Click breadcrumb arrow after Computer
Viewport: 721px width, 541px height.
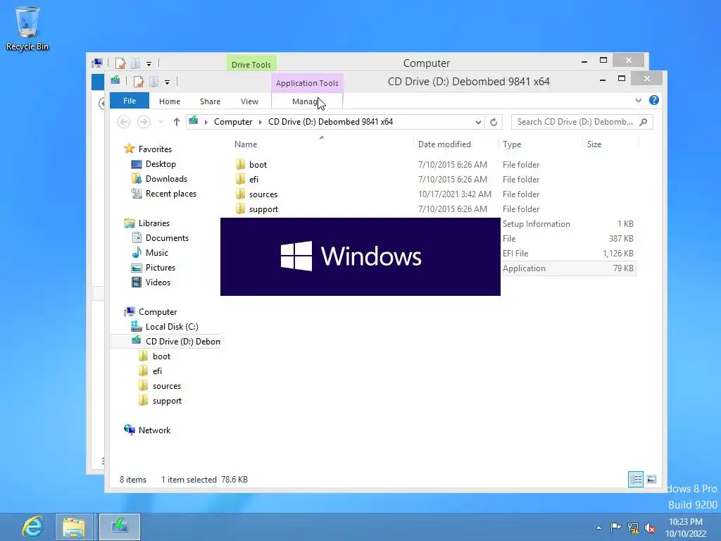click(261, 122)
